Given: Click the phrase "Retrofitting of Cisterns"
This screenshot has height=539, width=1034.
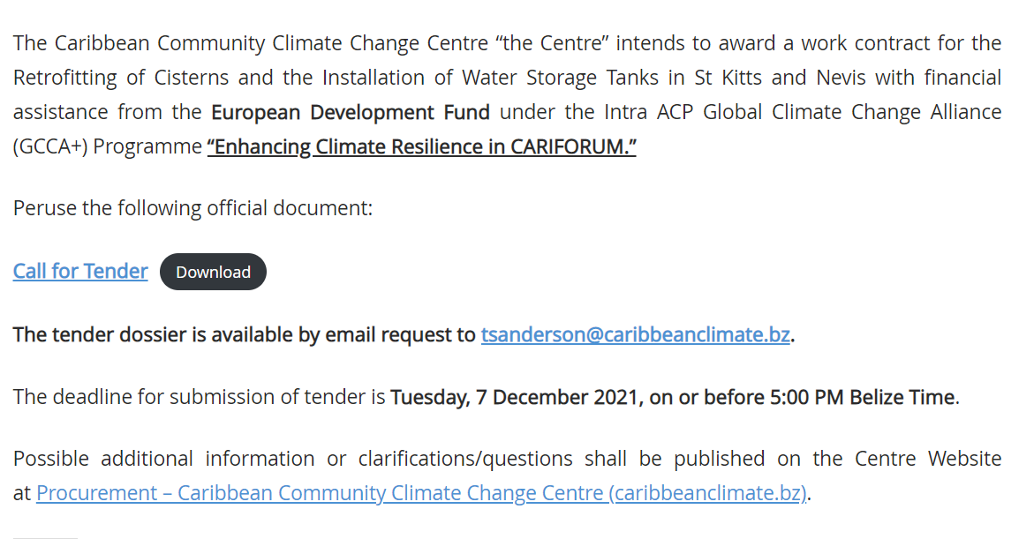Looking at the screenshot, I should tap(118, 78).
